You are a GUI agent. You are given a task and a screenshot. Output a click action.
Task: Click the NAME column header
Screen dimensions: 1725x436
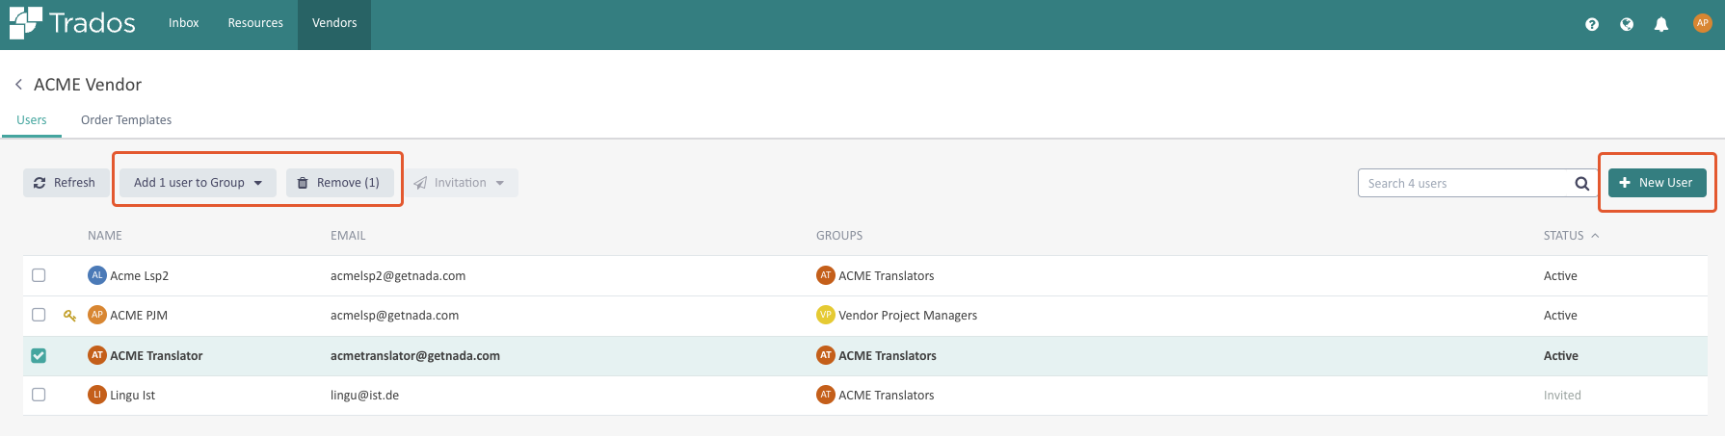(105, 236)
